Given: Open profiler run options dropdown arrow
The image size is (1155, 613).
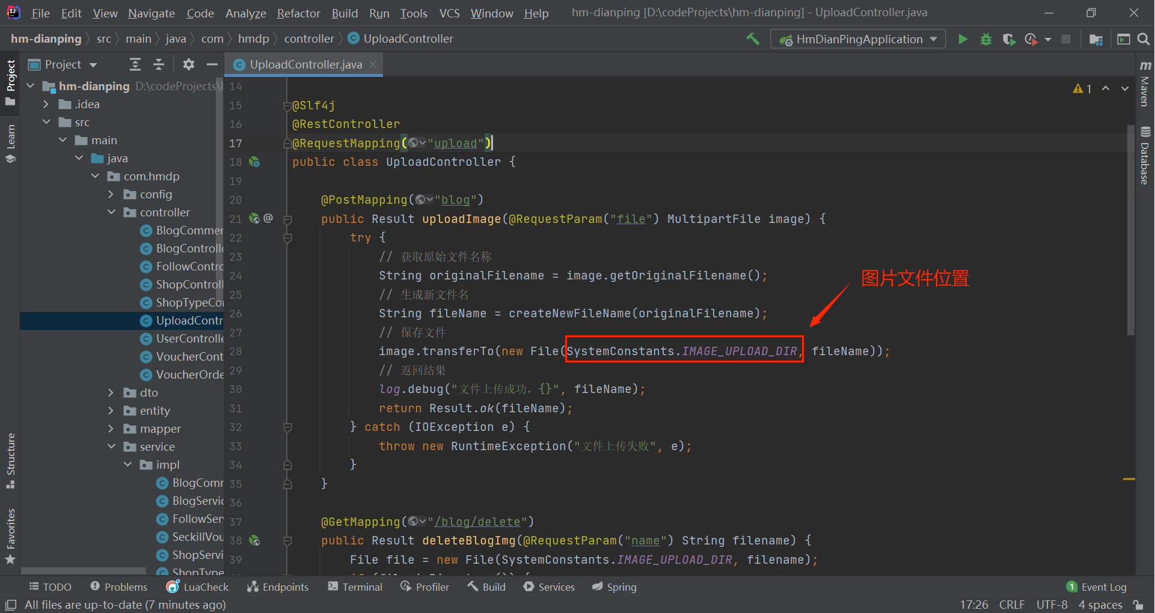Looking at the screenshot, I should (x=1048, y=40).
